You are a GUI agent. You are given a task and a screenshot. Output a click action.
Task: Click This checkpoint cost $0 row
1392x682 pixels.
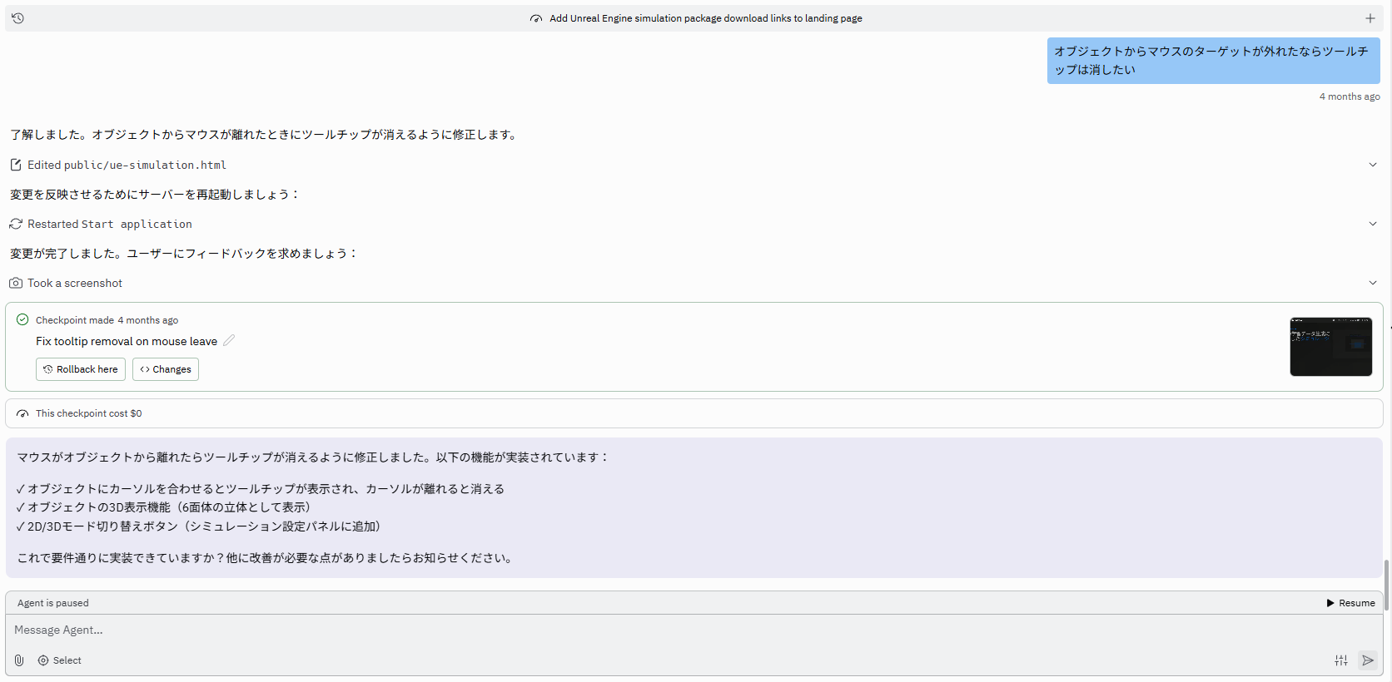pos(89,413)
